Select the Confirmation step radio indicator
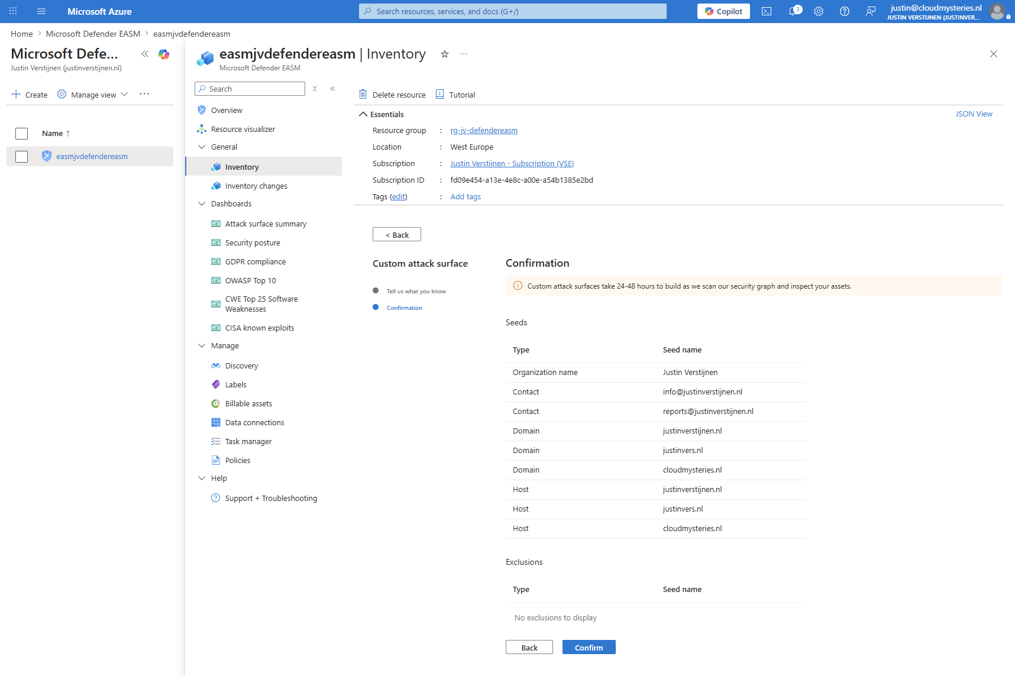 tap(376, 307)
